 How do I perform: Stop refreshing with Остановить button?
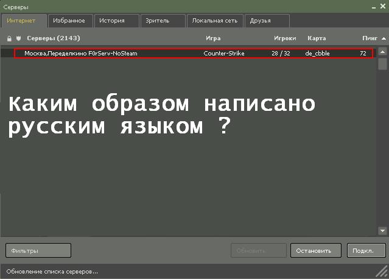[316, 250]
